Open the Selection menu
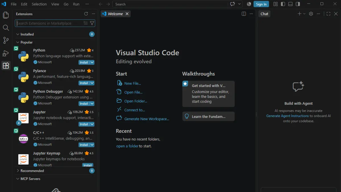 [x=39, y=4]
